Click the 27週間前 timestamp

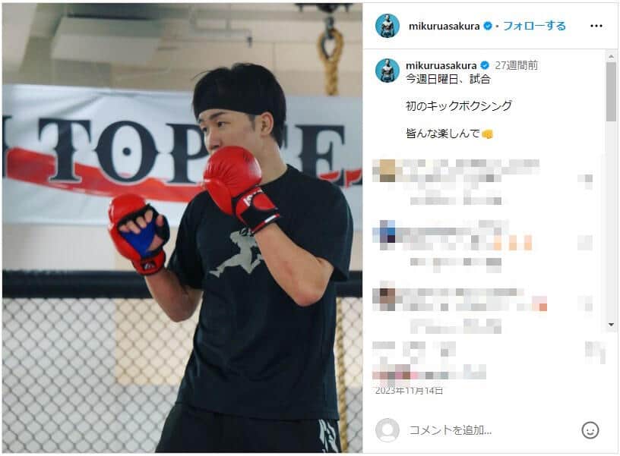click(516, 65)
